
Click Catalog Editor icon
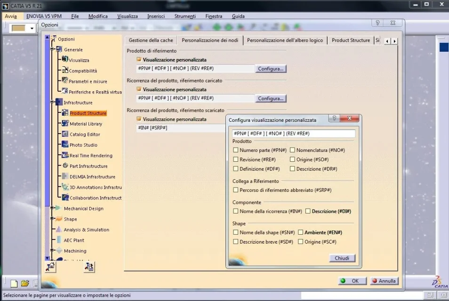pos(65,134)
